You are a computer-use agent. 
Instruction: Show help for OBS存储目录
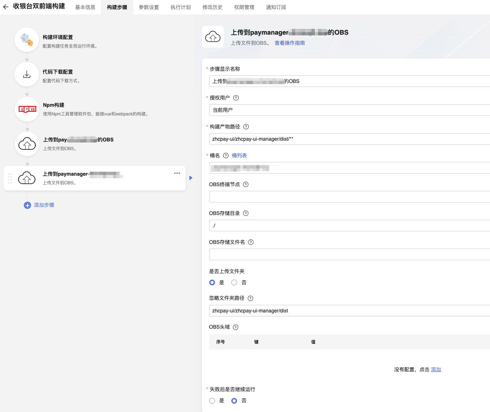(246, 213)
